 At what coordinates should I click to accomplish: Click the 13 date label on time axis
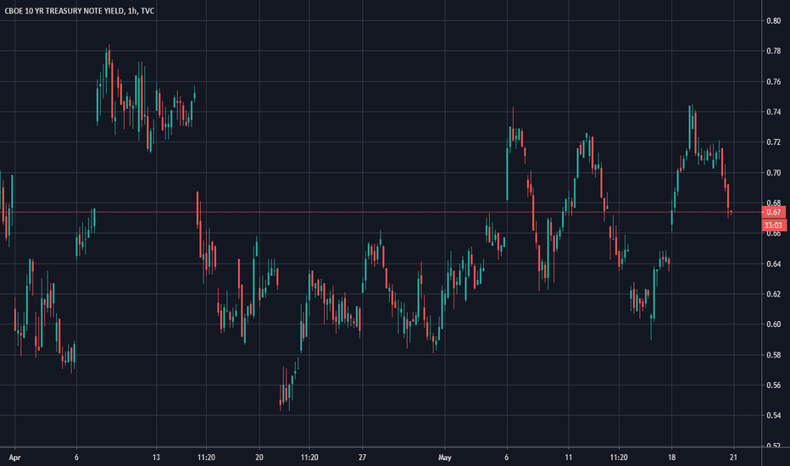click(156, 458)
